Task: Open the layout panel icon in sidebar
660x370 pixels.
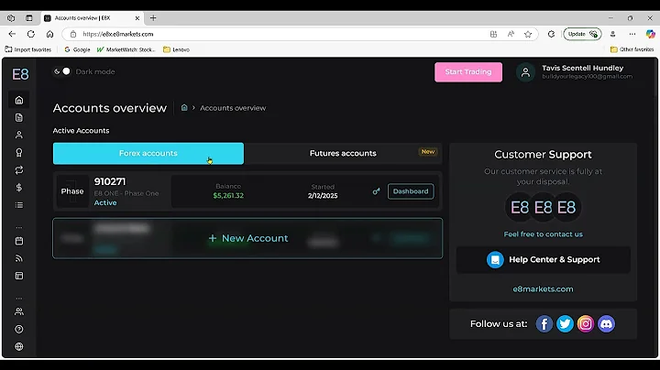Action: pyautogui.click(x=19, y=276)
